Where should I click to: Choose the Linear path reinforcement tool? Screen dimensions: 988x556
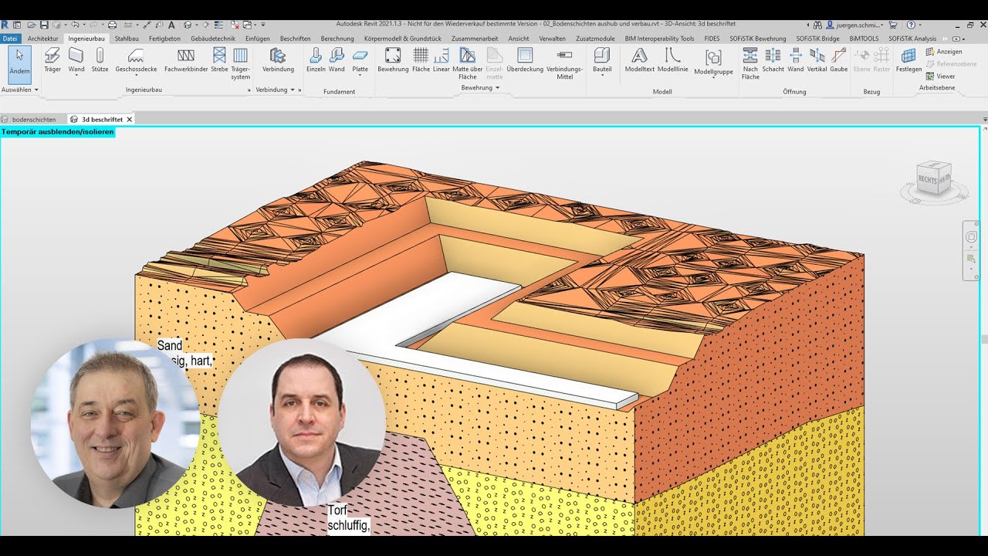442,59
